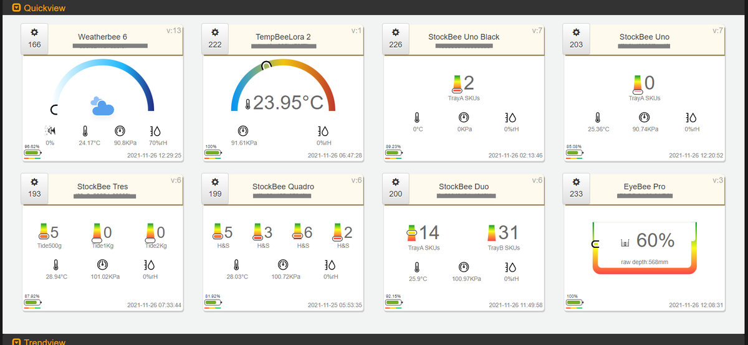This screenshot has width=748, height=345.
Task: Click thermometer icon above 28.94°C
Action: (56, 266)
